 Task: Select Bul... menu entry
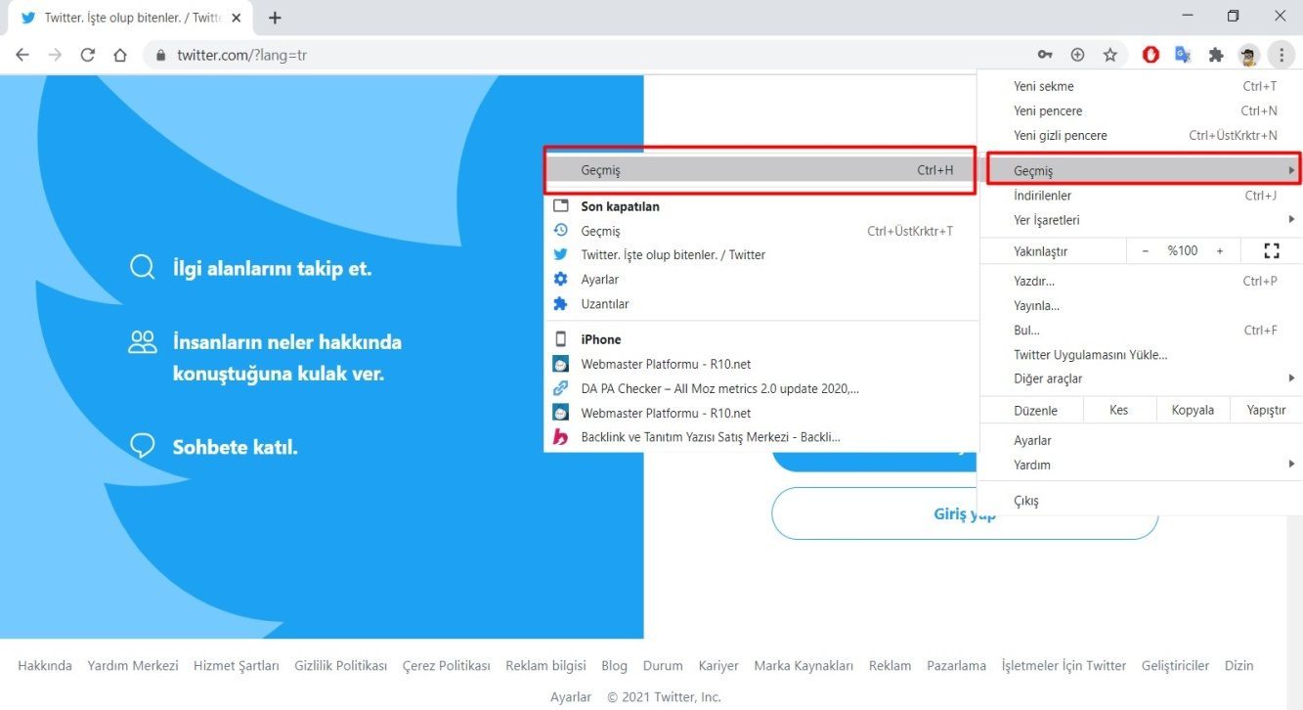(1140, 331)
